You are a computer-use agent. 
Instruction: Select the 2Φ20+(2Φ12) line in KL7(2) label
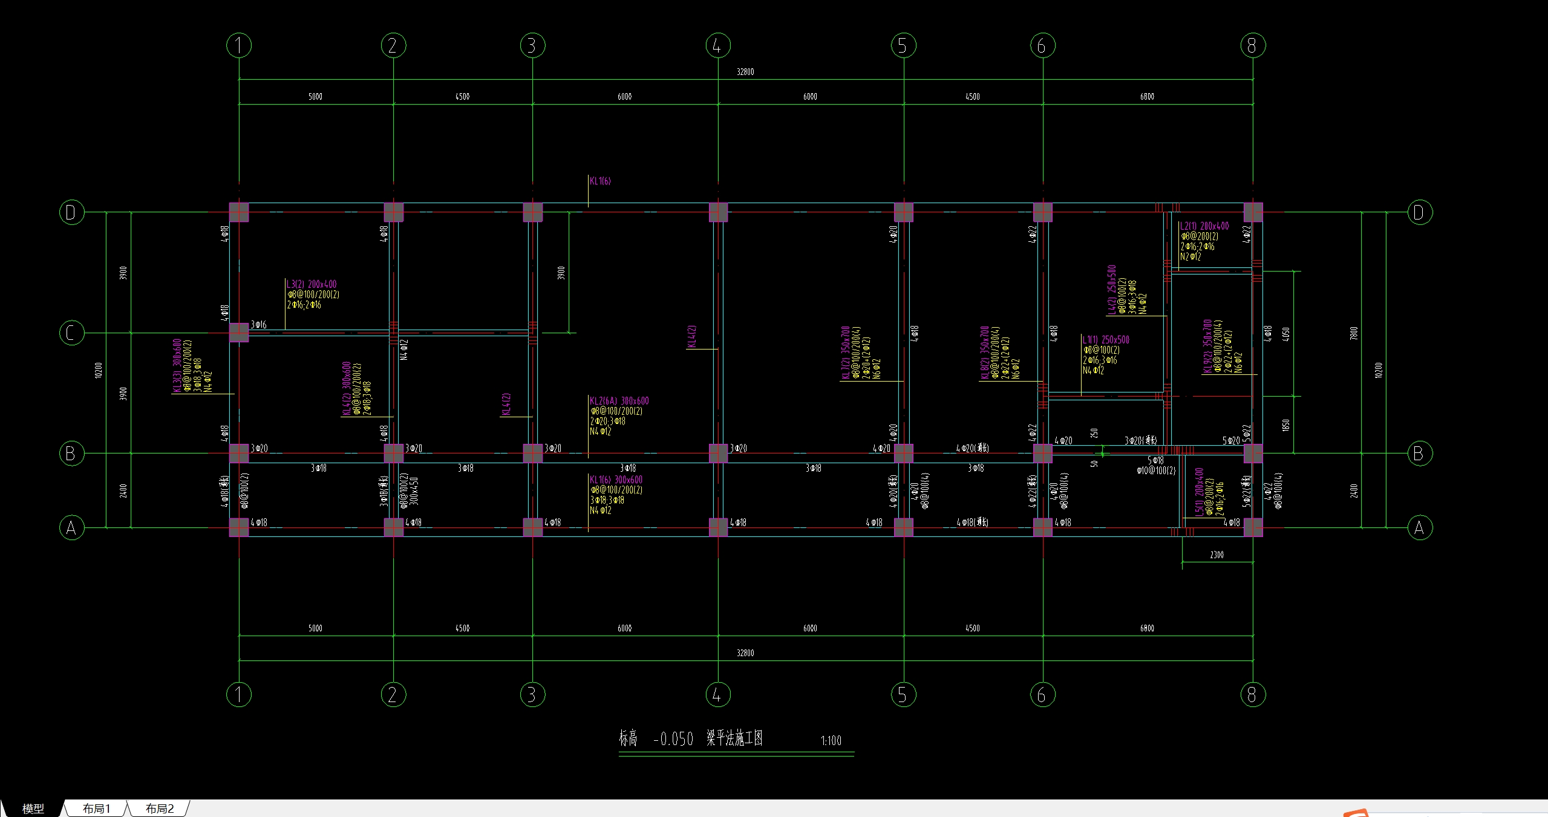(x=866, y=357)
